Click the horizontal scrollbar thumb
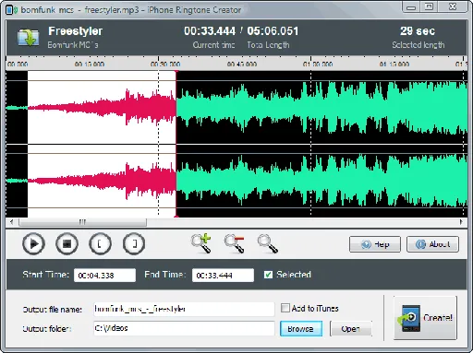Image resolution: width=473 pixels, height=353 pixels. [82, 222]
